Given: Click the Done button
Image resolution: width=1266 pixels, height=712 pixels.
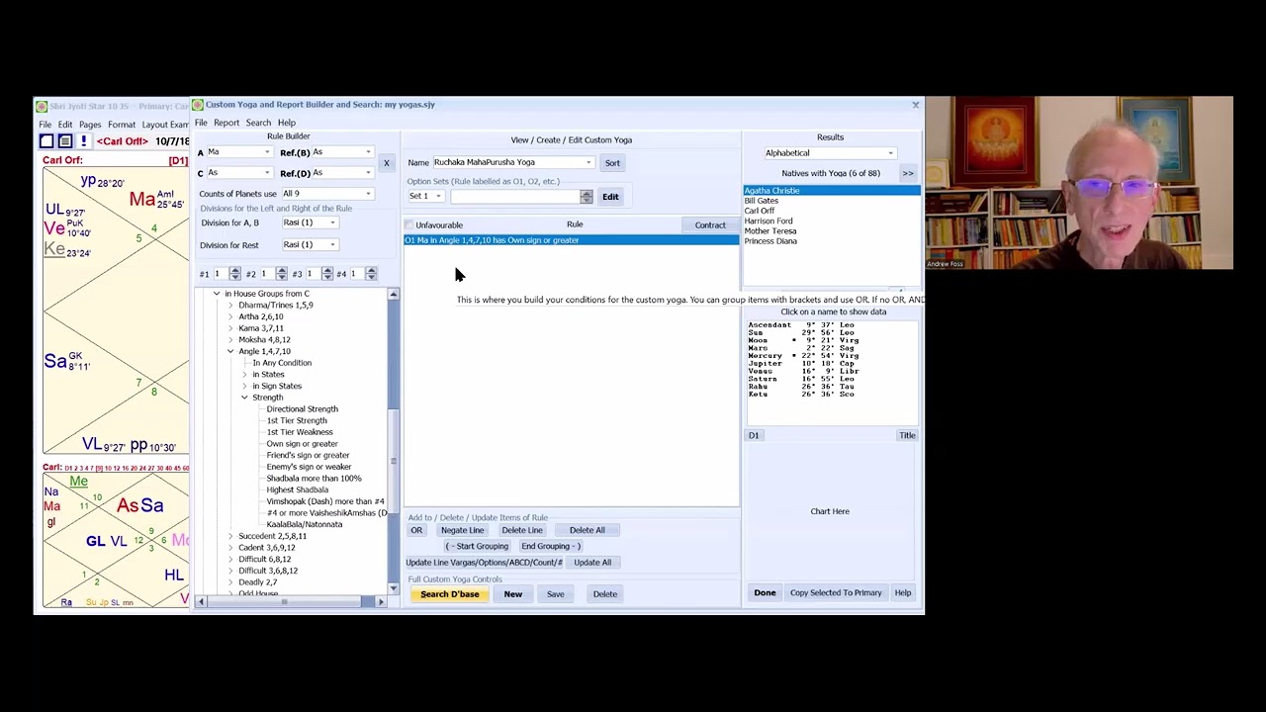Looking at the screenshot, I should coord(765,593).
